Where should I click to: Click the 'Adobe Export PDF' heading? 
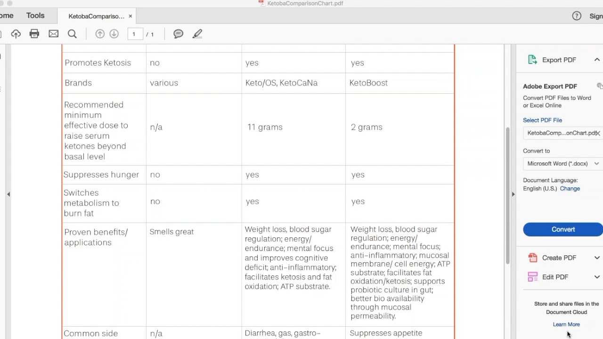coord(550,86)
